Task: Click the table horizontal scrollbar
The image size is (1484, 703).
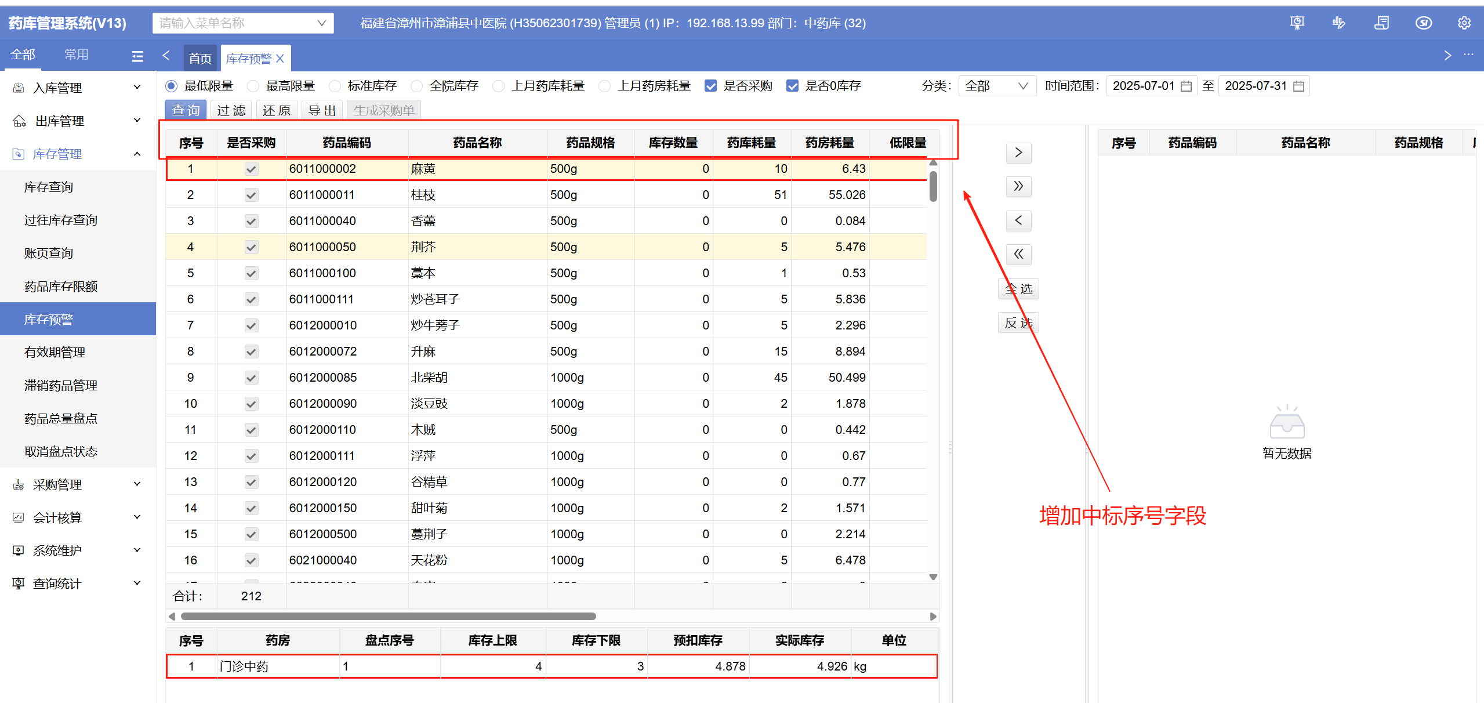Action: (388, 616)
